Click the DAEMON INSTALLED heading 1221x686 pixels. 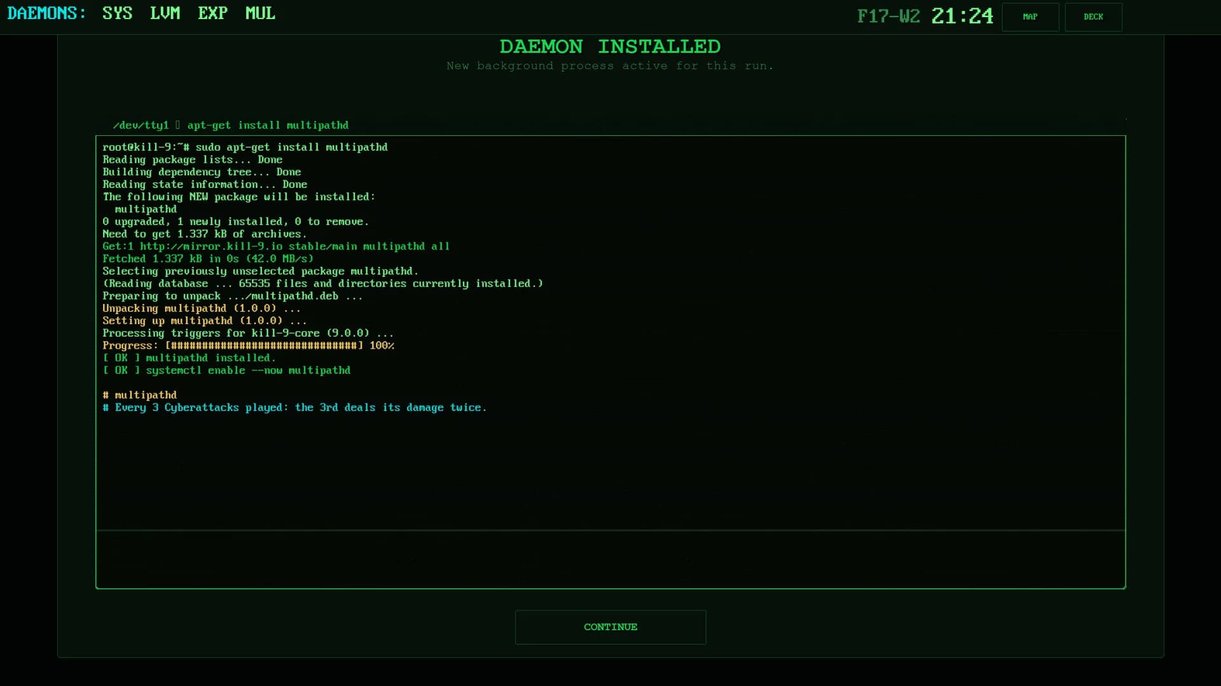(610, 46)
